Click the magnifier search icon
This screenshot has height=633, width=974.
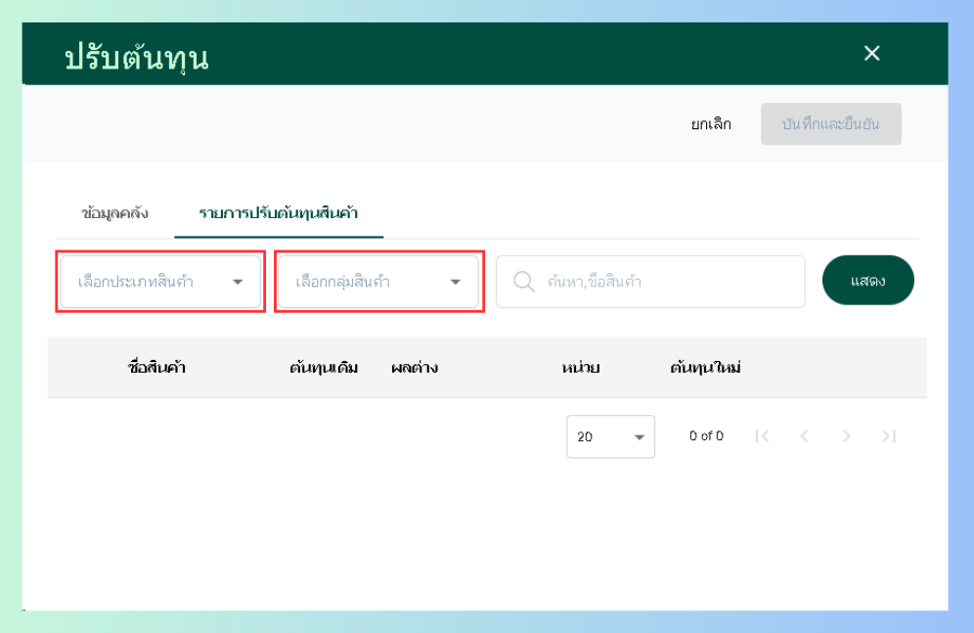click(x=523, y=282)
